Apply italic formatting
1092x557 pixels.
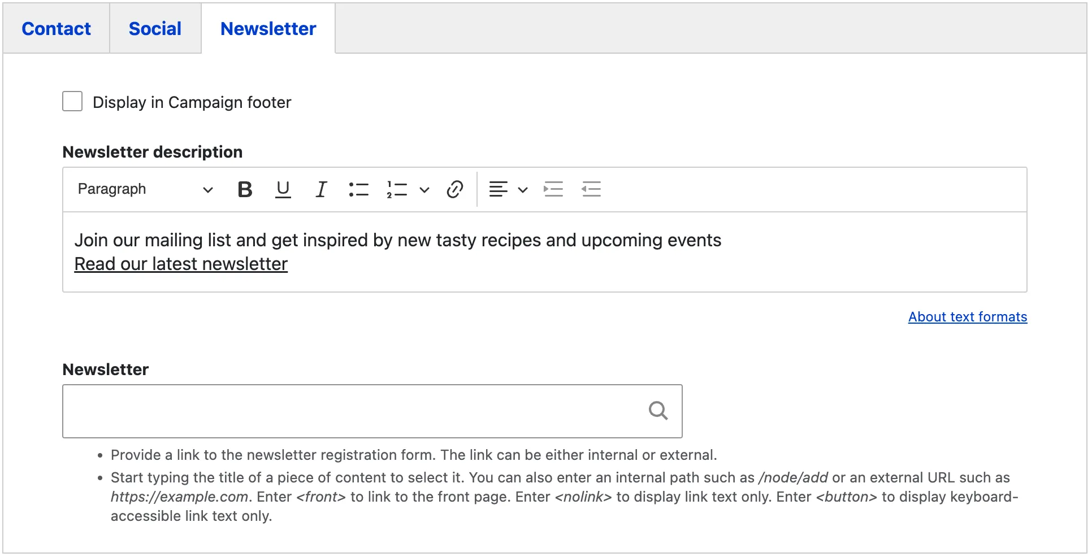point(321,189)
